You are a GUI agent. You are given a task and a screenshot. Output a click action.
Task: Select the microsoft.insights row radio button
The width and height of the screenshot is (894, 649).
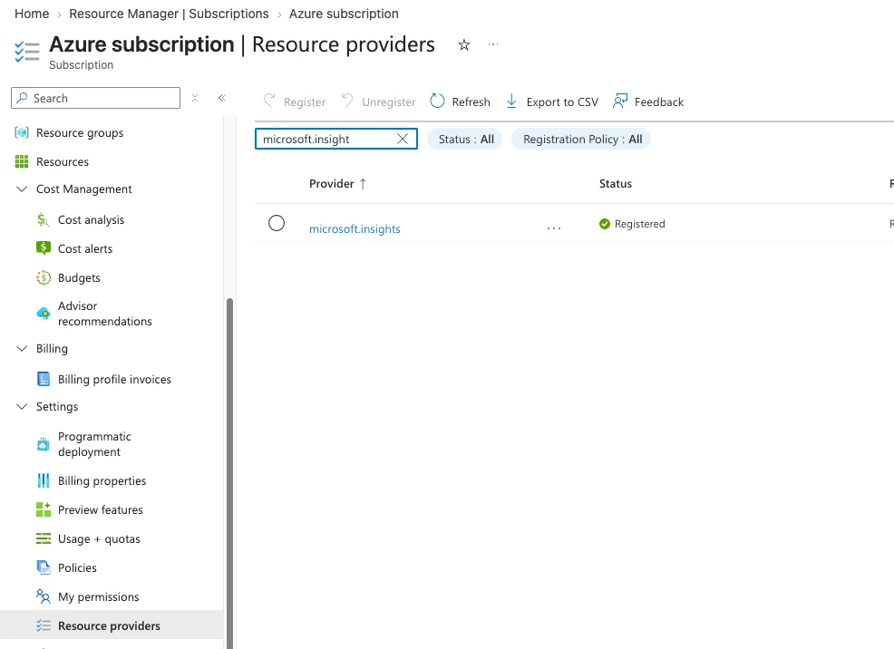(277, 223)
